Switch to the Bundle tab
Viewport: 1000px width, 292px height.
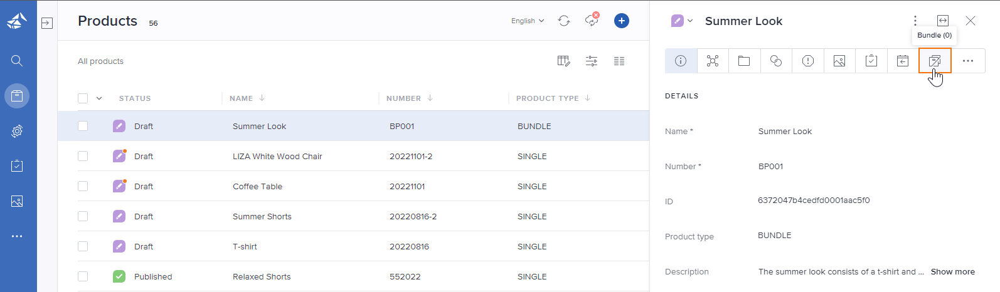tap(935, 61)
